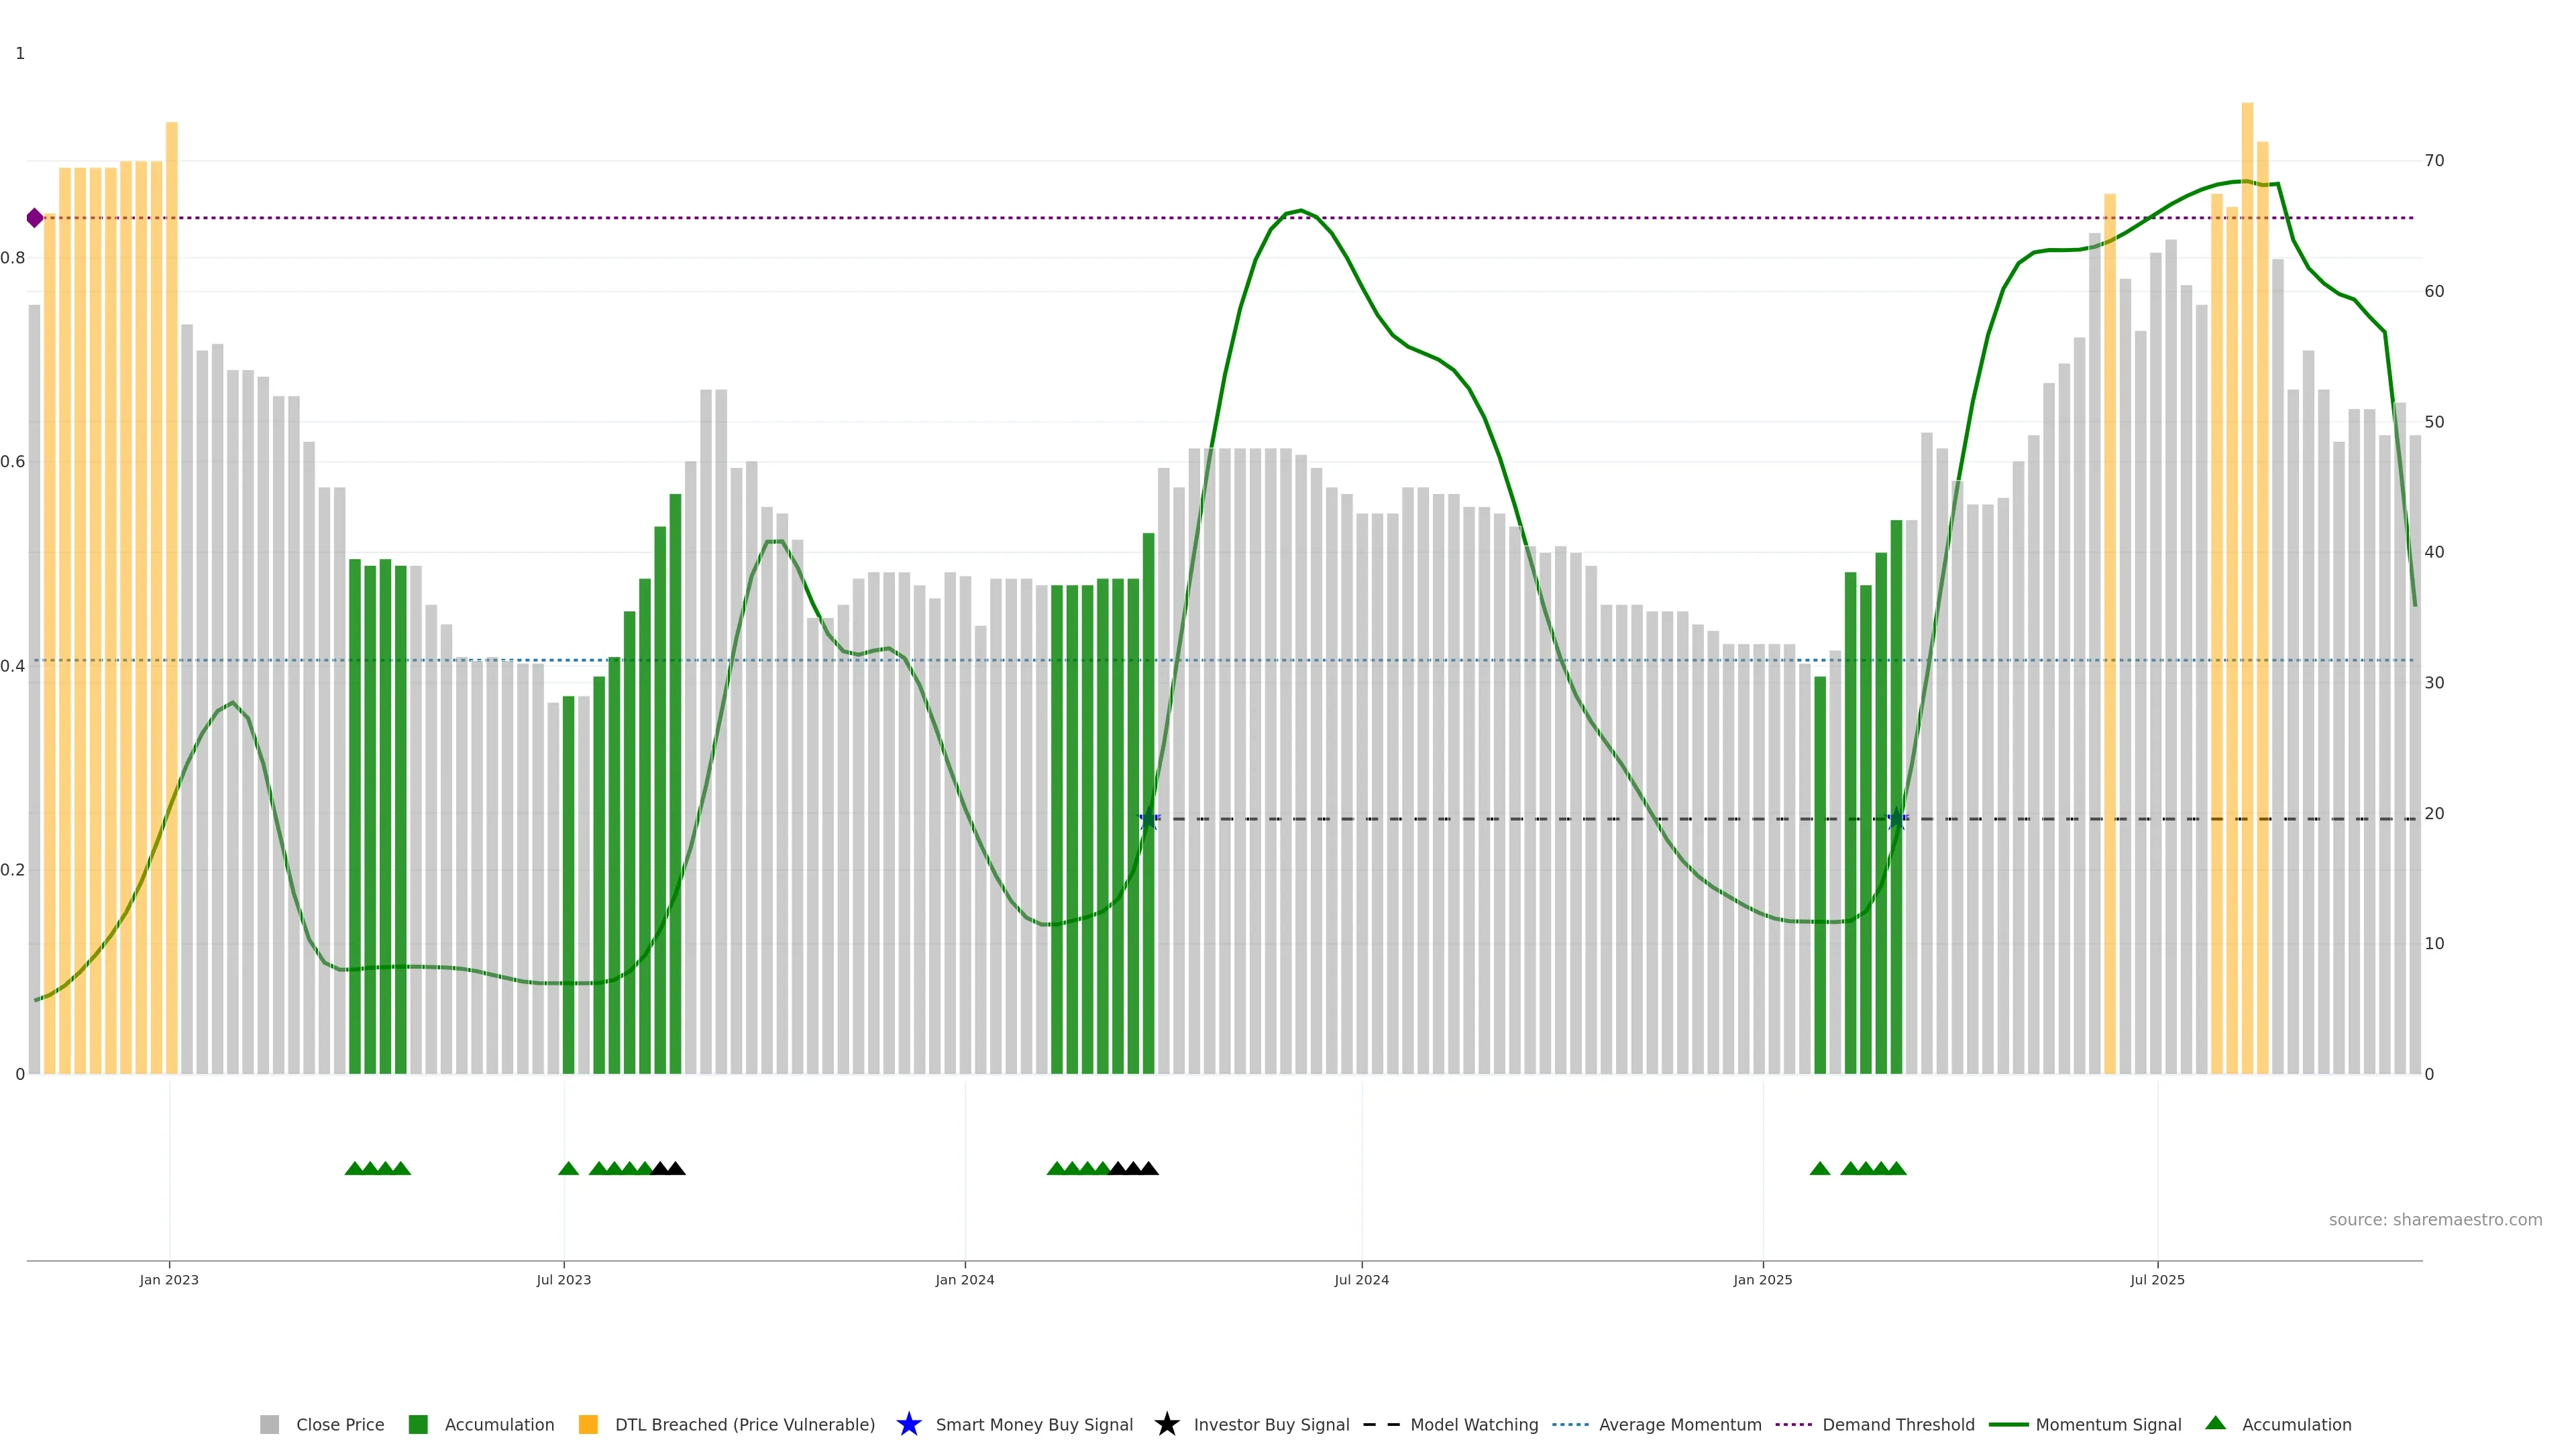Click the tallest orange bar after Jul 2025
Screen dimensions: 2576x1448
[x=2247, y=499]
